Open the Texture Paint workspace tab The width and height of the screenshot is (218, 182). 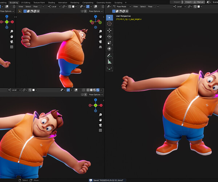point(39,3)
